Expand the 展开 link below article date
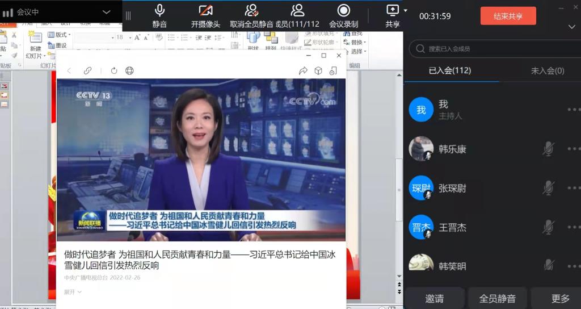The width and height of the screenshot is (581, 309). click(73, 292)
